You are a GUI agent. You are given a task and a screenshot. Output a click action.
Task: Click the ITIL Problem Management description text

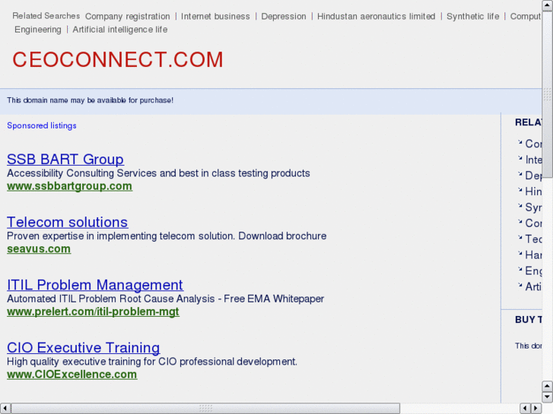[165, 299]
